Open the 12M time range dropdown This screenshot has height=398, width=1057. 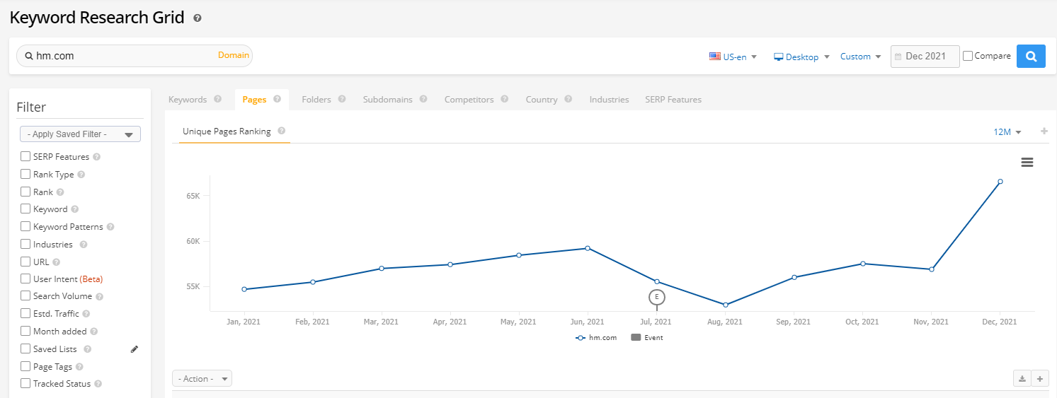point(1007,132)
